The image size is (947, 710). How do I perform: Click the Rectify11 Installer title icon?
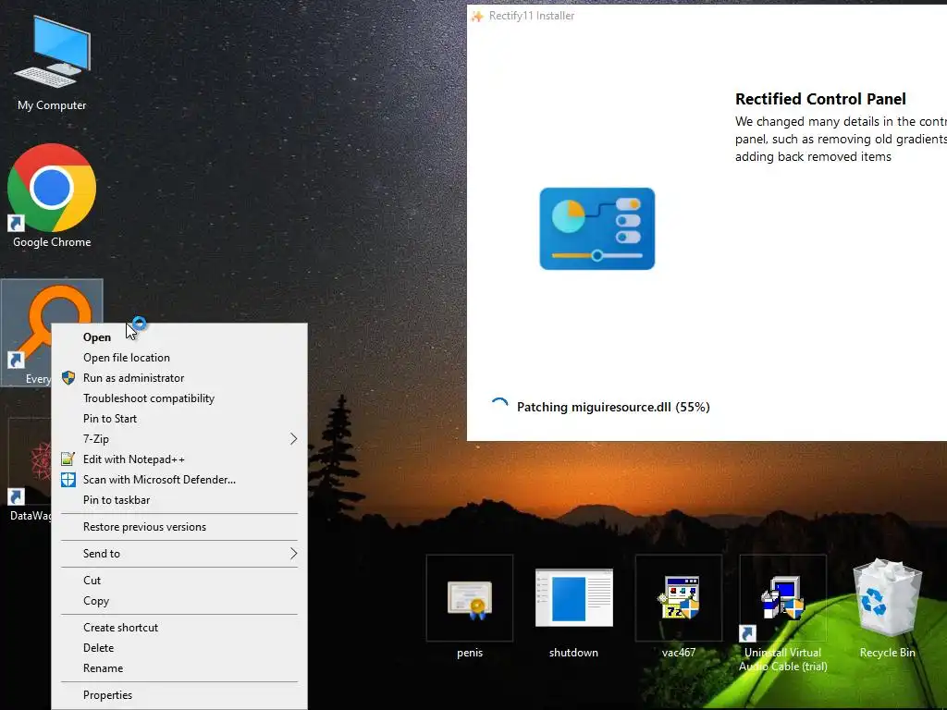(x=477, y=16)
